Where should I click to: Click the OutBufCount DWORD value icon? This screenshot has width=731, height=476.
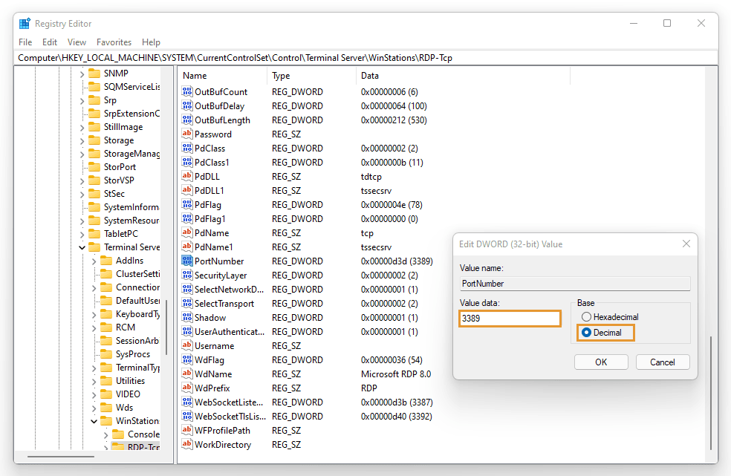coord(187,91)
